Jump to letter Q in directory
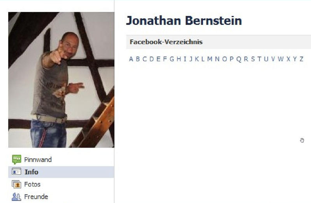311x203 pixels. pyautogui.click(x=239, y=59)
